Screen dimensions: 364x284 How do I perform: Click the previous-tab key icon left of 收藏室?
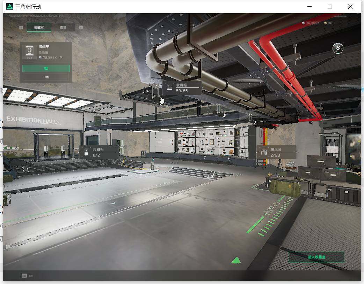tap(21, 28)
